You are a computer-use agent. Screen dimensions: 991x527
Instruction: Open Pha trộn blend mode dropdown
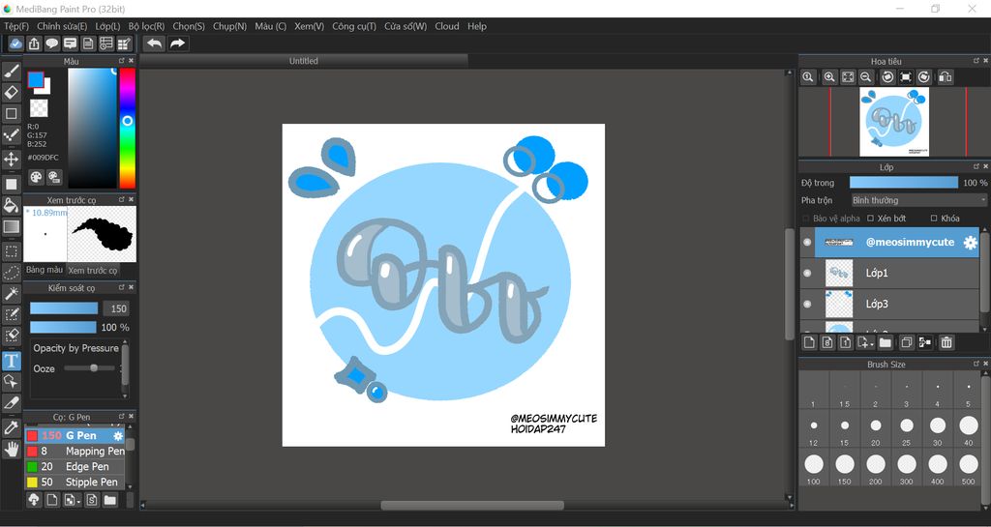(x=918, y=200)
